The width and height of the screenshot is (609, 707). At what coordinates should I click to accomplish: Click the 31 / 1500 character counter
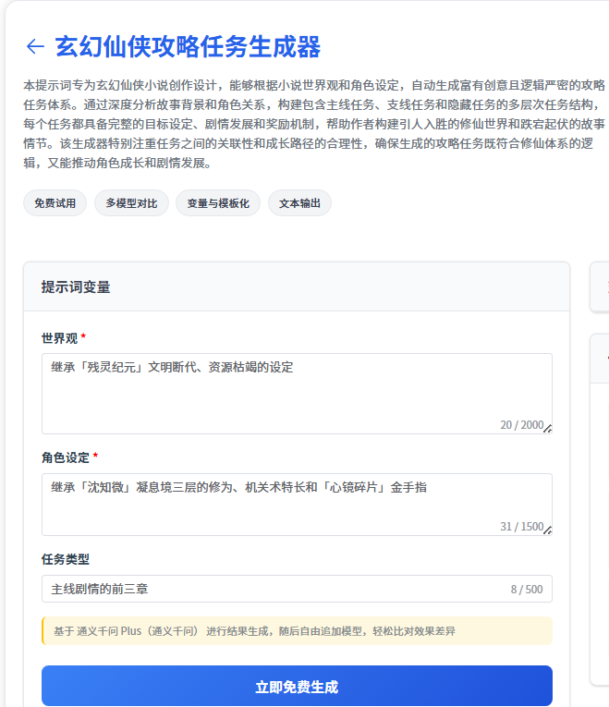pyautogui.click(x=521, y=527)
